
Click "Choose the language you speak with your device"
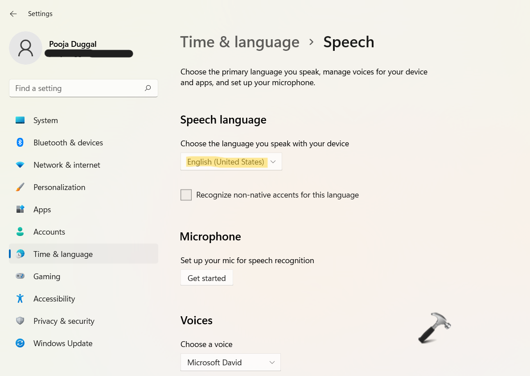(265, 144)
